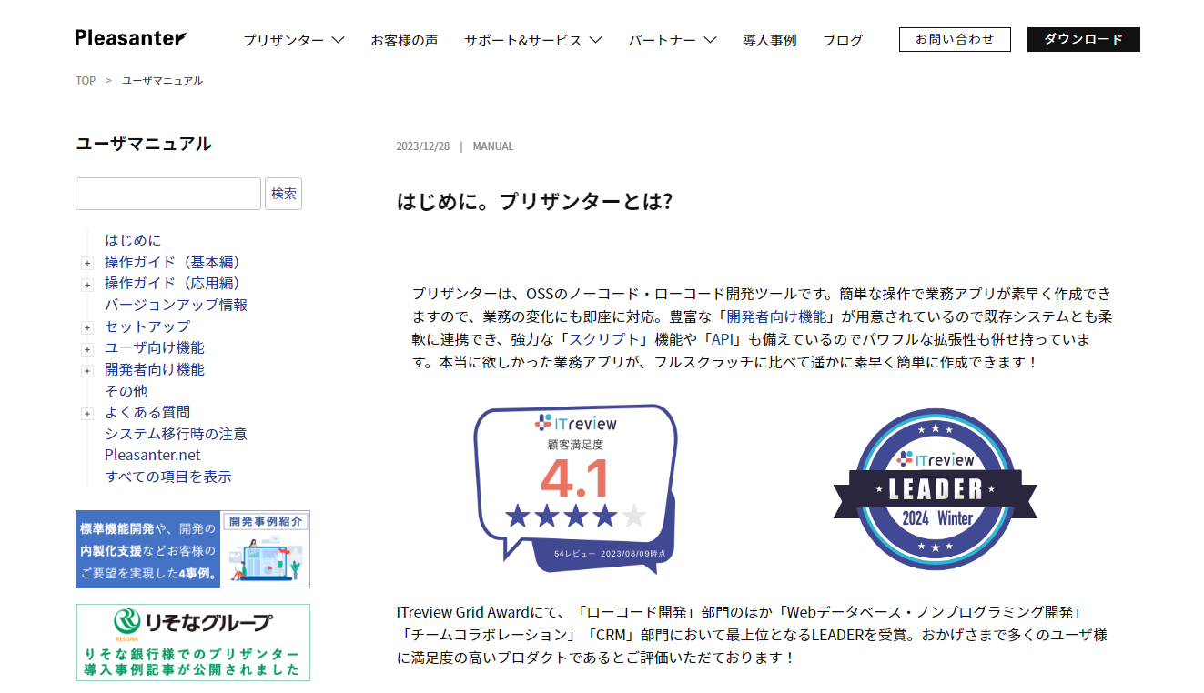Expand the パートナー menu
1204x693 pixels.
pyautogui.click(x=672, y=40)
